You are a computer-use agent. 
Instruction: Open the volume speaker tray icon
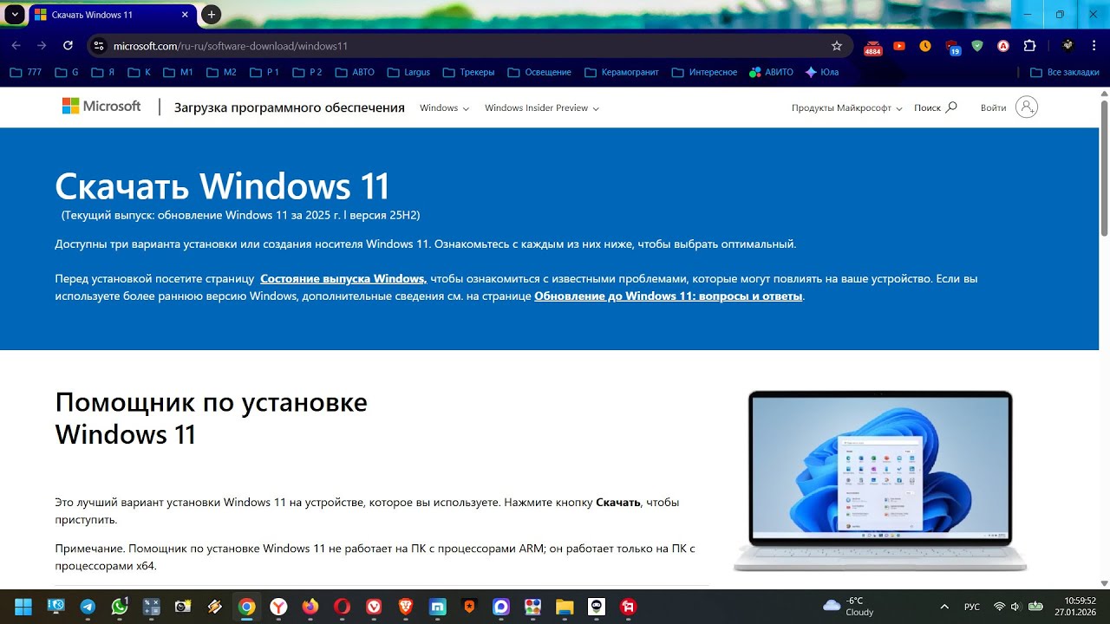point(1015,607)
